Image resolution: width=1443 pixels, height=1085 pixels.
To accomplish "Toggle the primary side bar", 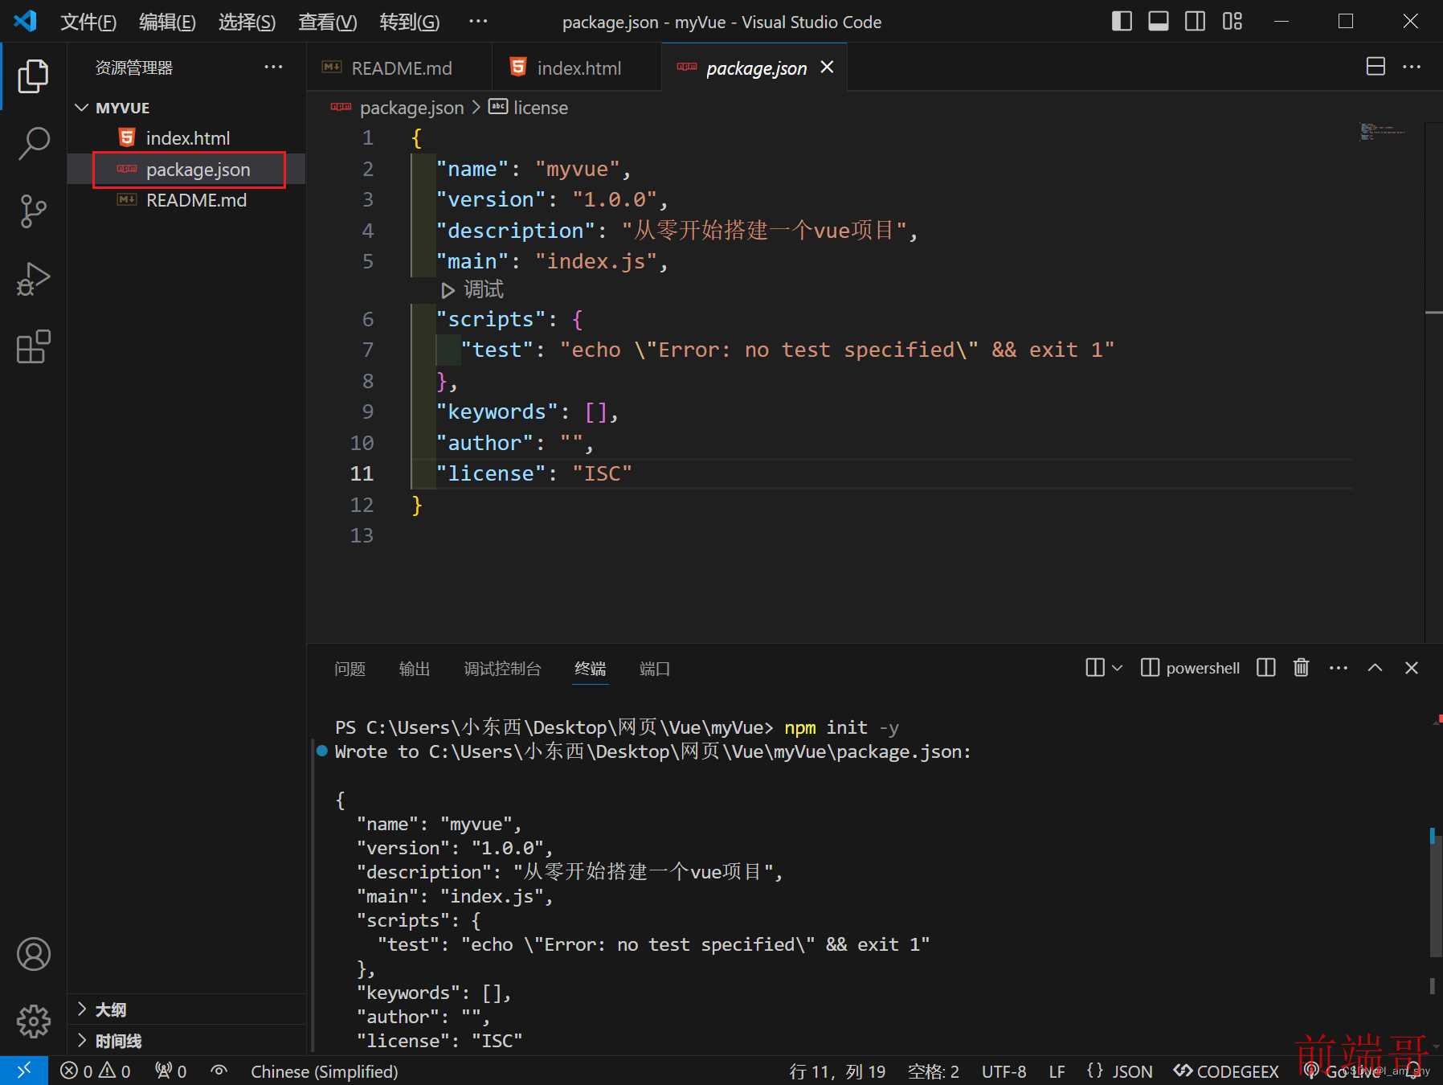I will [x=1122, y=22].
